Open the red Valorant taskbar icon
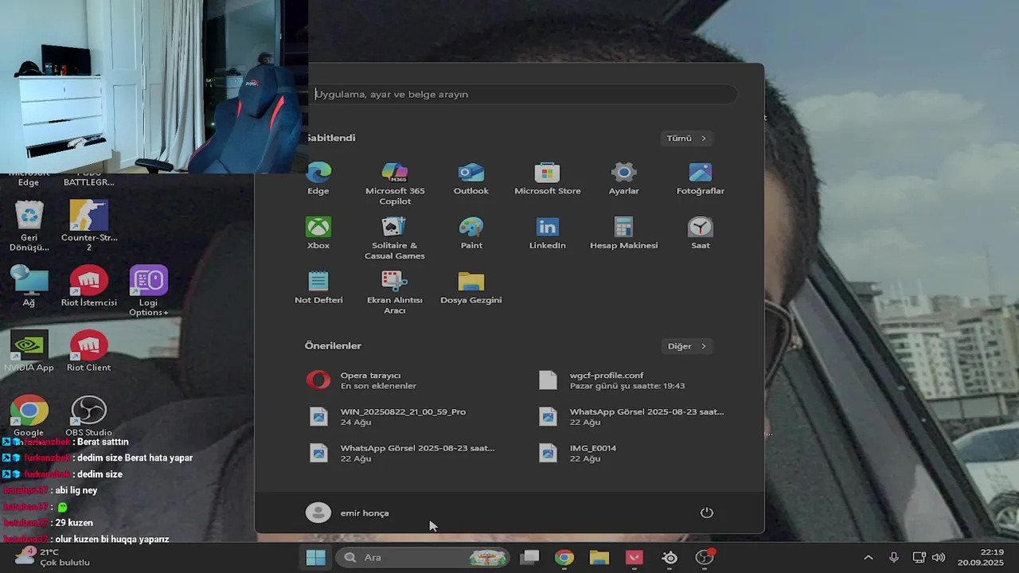The image size is (1019, 573). (634, 557)
